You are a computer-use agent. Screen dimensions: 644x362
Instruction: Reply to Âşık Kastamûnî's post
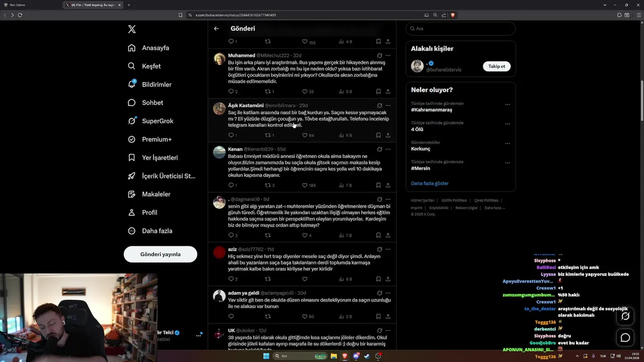pos(231,135)
